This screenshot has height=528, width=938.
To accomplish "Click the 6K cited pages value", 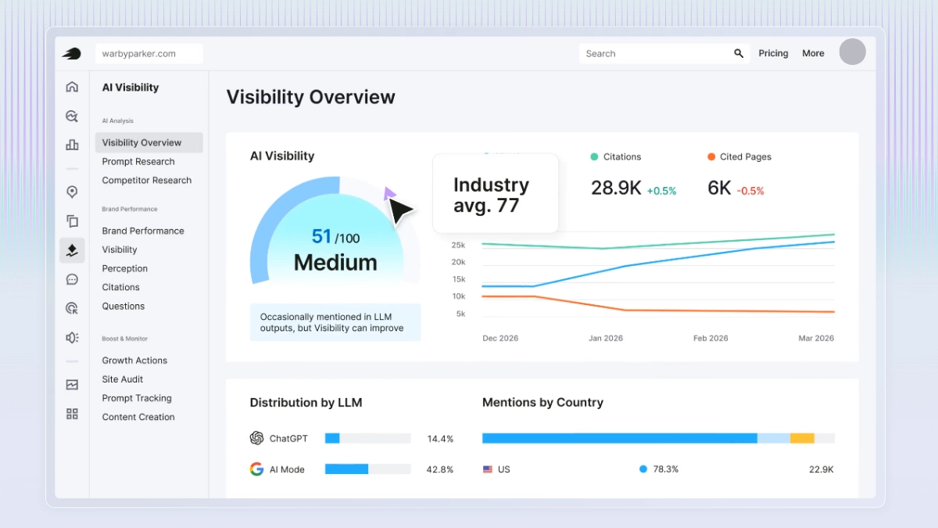I will click(719, 188).
